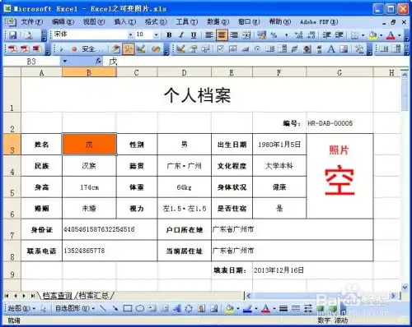This screenshot has width=412, height=327.
Task: Select the Image control icon
Action: tap(344, 49)
